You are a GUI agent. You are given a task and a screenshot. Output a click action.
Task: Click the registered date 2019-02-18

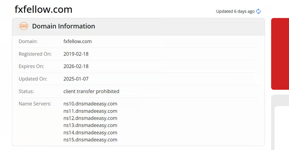[76, 54]
